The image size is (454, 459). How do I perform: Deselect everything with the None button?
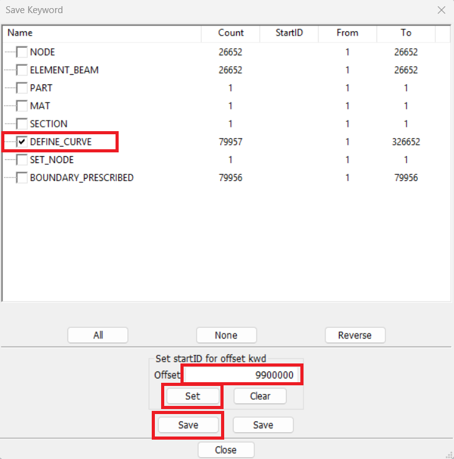pos(226,335)
